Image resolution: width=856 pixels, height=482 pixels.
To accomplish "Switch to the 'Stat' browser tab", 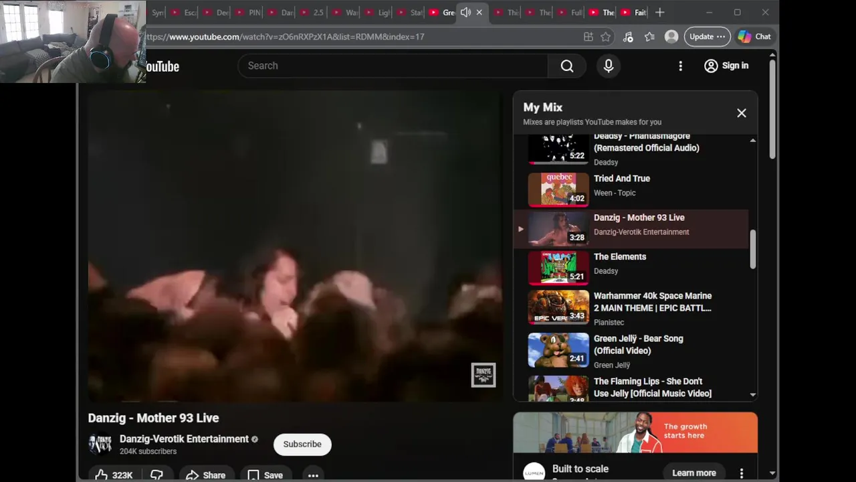I will pos(409,13).
